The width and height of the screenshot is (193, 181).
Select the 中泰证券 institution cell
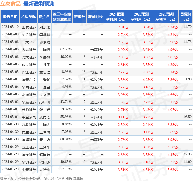(29, 170)
